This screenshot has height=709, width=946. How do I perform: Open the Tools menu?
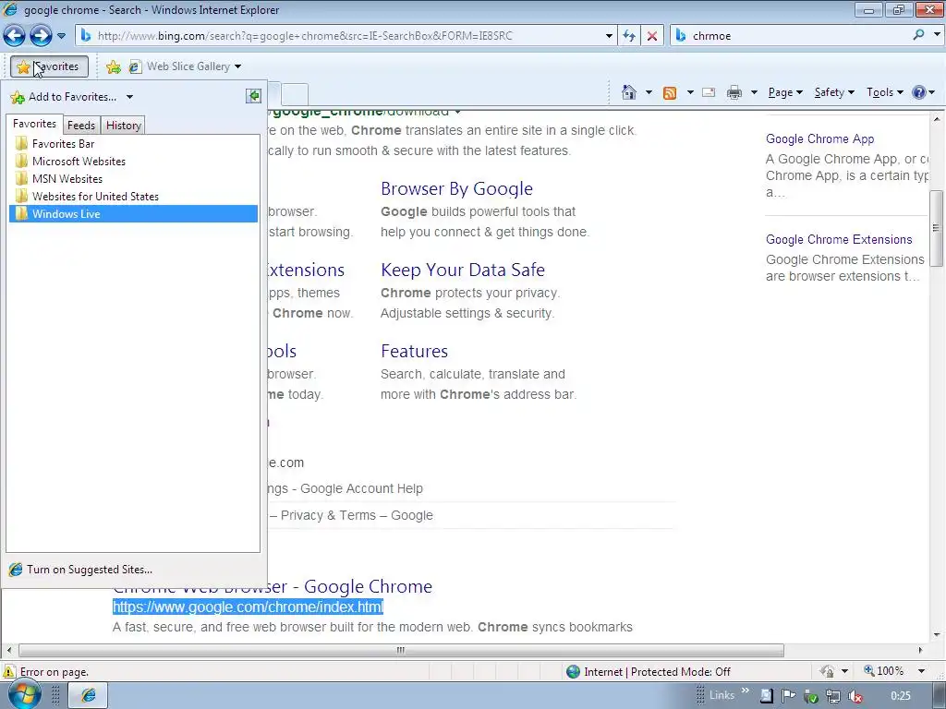tap(884, 92)
